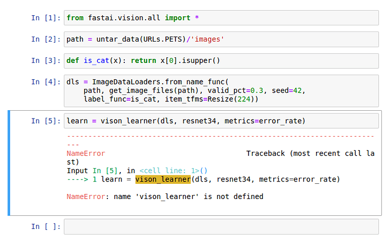Image resolution: width=388 pixels, height=235 pixels.
Task: Click the 'Traceback (most recent call la' text
Action: 310,153
